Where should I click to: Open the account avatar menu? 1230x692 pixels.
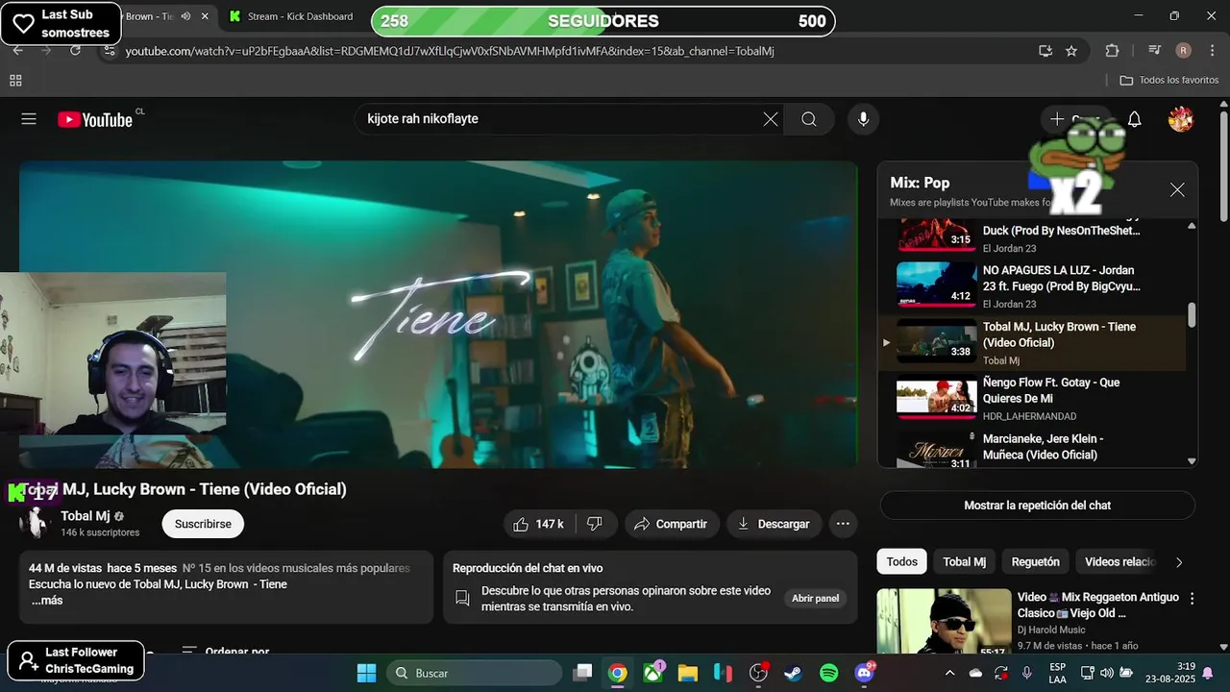pos(1181,119)
